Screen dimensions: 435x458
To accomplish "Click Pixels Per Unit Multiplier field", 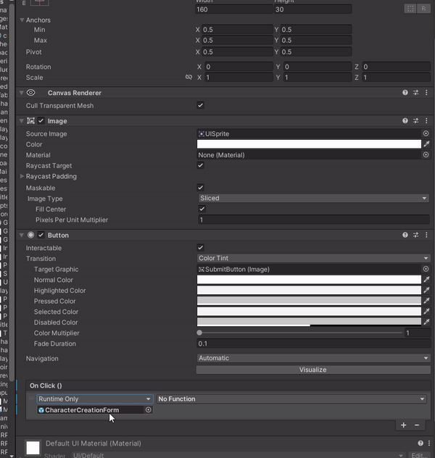I will [x=314, y=220].
